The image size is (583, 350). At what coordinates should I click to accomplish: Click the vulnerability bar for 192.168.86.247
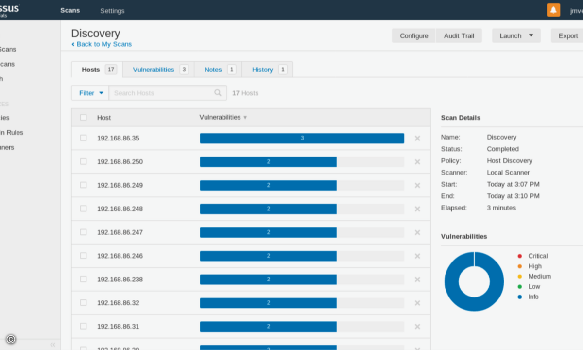(302, 232)
